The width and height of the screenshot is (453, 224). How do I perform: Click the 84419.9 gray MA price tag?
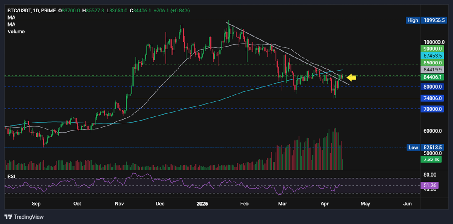point(432,69)
